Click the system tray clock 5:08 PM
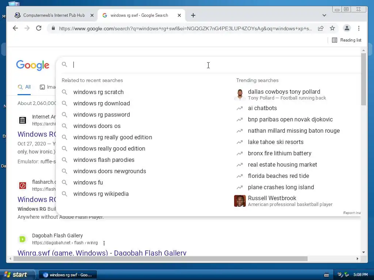The height and width of the screenshot is (280, 374). 360,275
